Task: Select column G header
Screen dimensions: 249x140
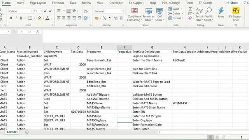Action: (152, 47)
